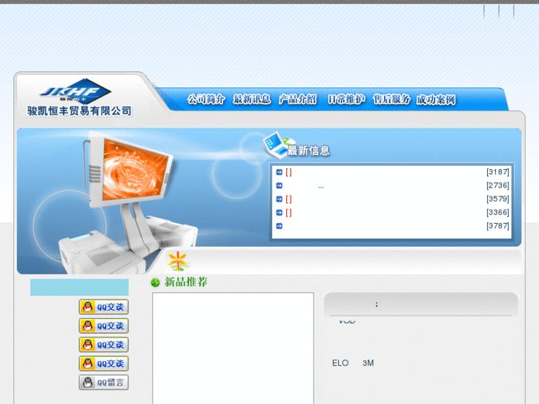539x404 pixels.
Task: Click the light blue box above QQ buttons
Action: coord(79,287)
